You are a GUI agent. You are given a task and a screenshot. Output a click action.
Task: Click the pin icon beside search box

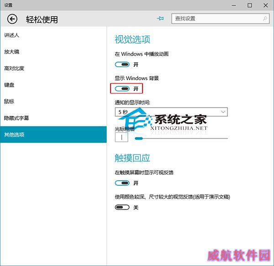coord(160,18)
